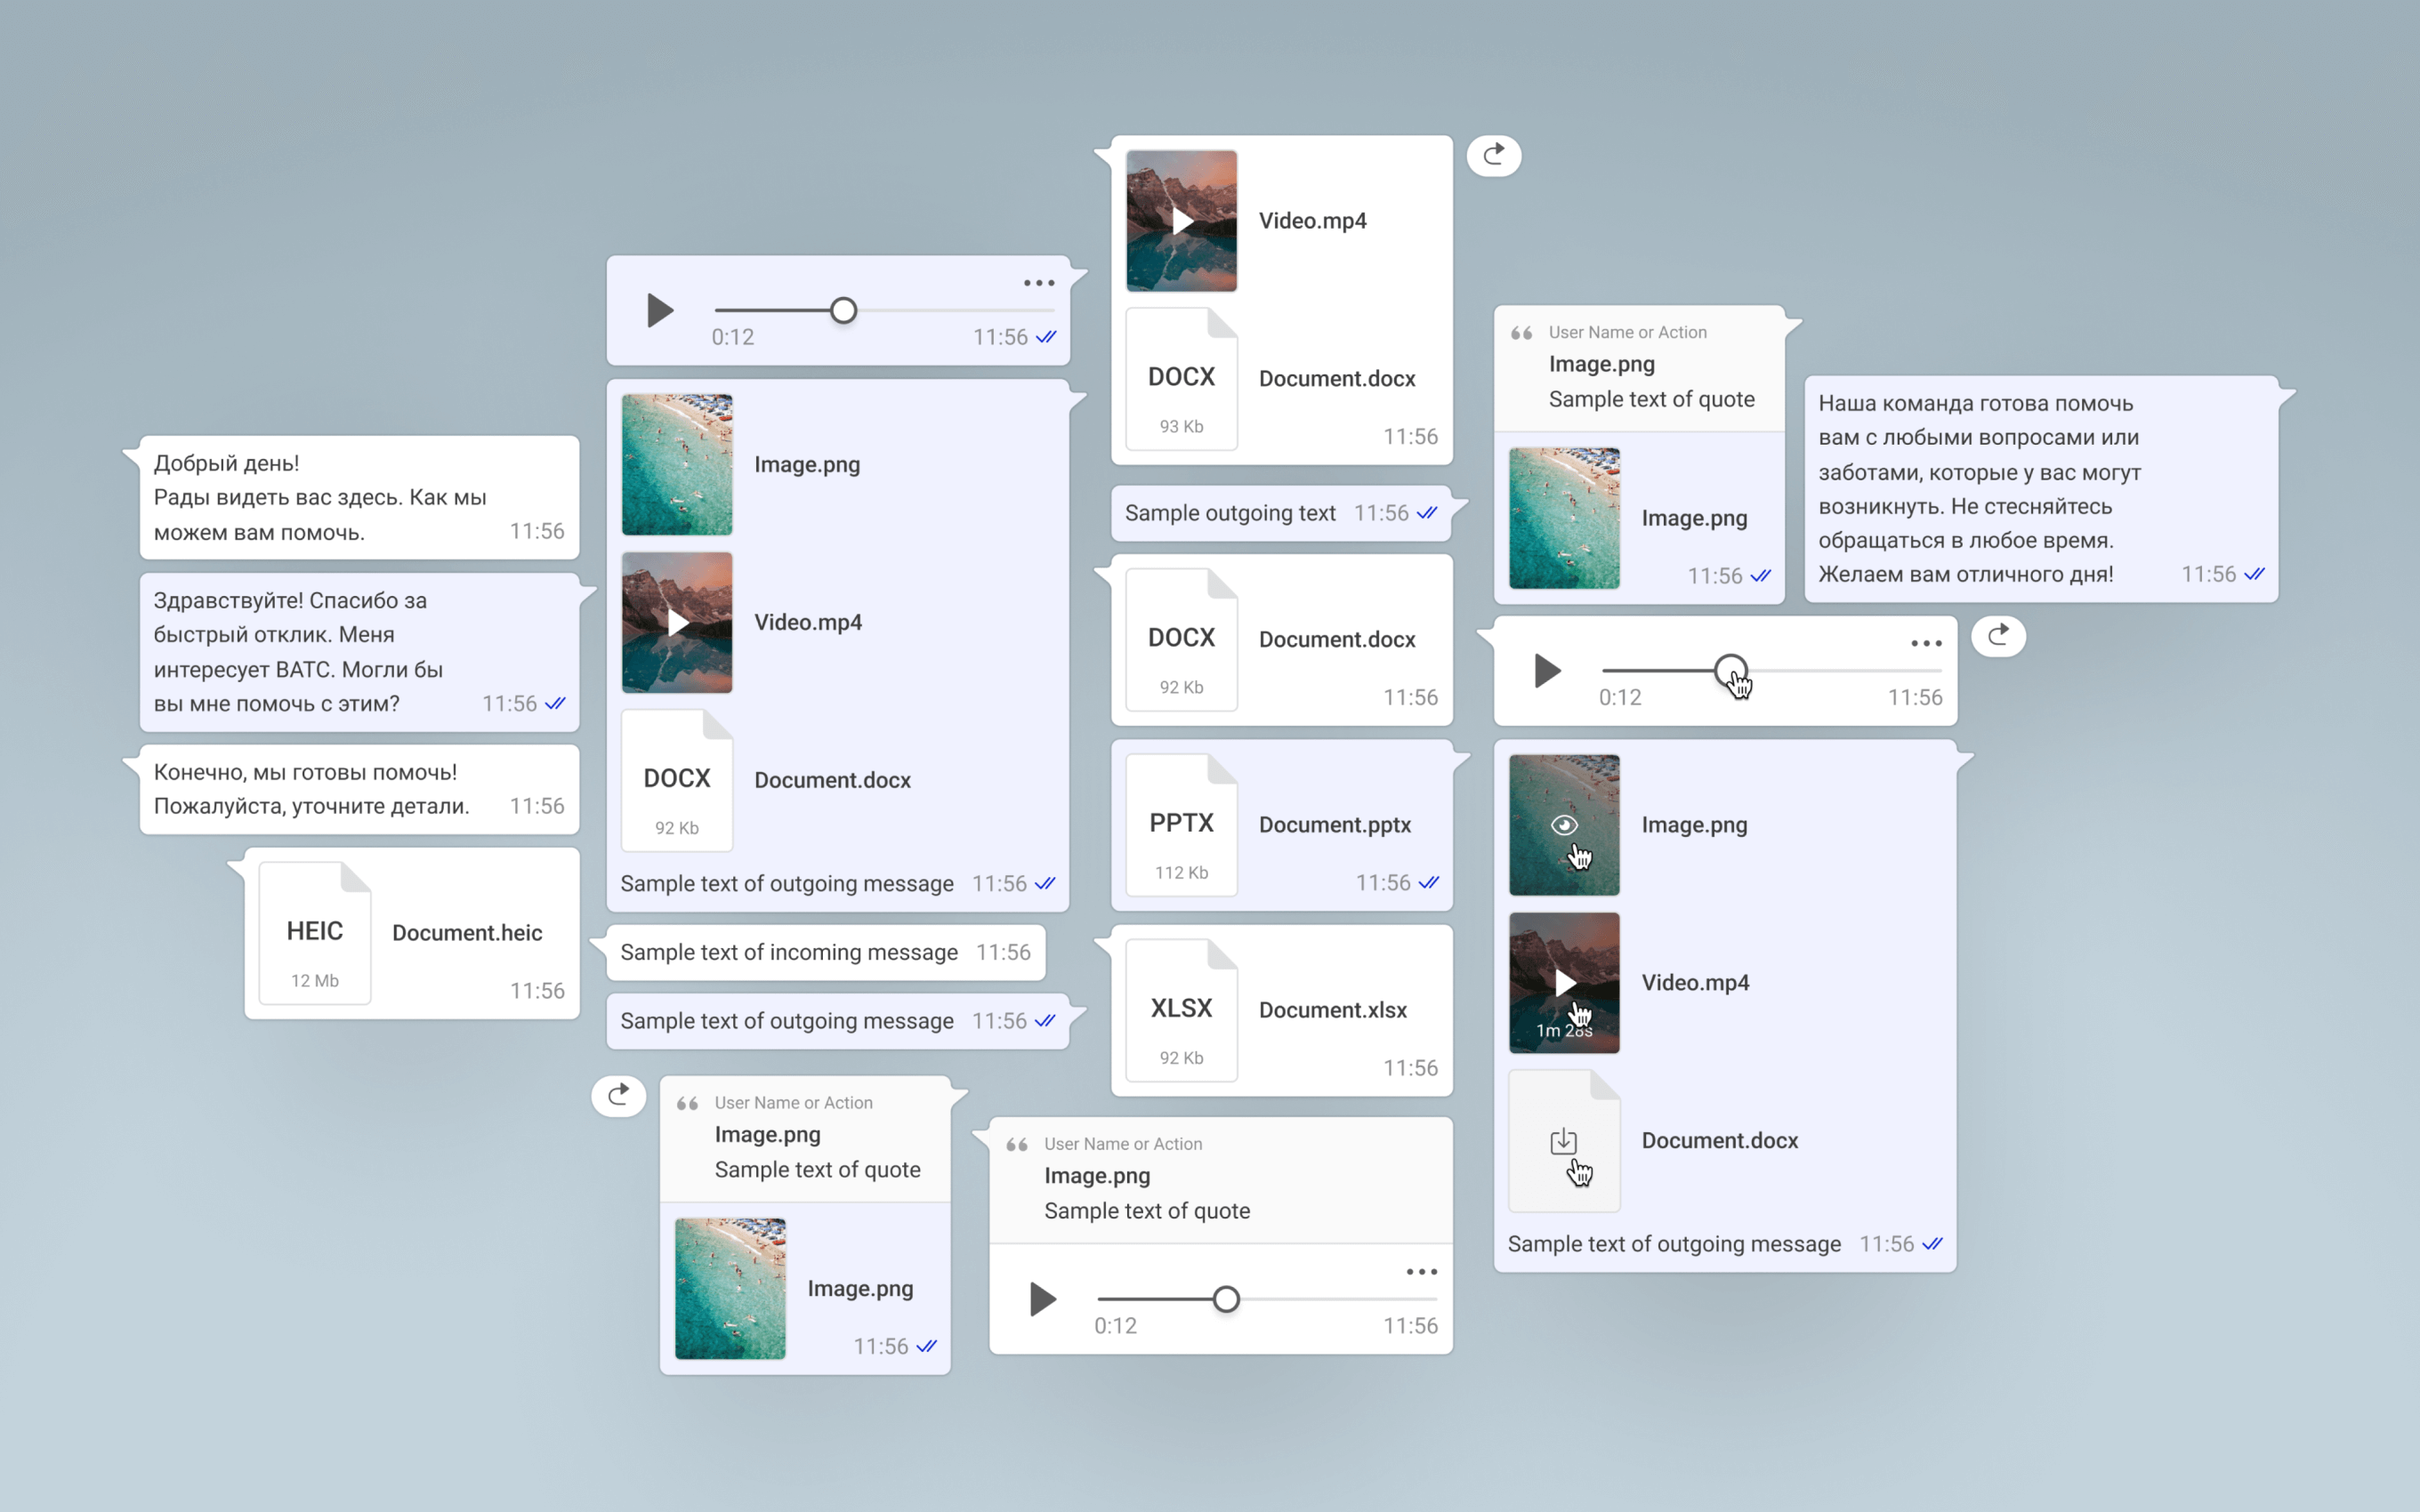Viewport: 2420px width, 1512px height.
Task: Click quote block in top-right Image.png reply
Action: click(1640, 367)
